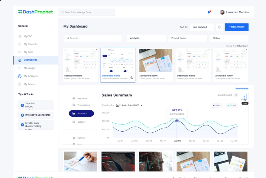Screen dimensions: 266x178
Task: Expand the Last Updated sort dropdown
Action: (202, 27)
